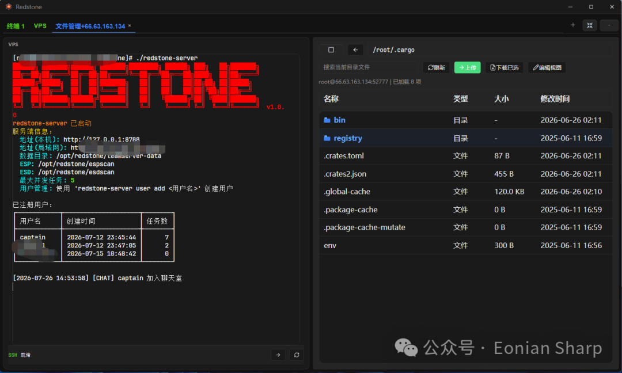Screen dimensions: 622x373
Task: Maximize the Redstone window
Action: pos(591,7)
